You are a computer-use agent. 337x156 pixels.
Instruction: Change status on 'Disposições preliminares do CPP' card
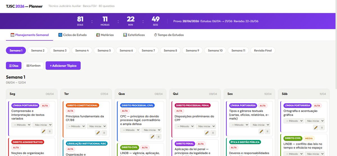[x=206, y=126]
